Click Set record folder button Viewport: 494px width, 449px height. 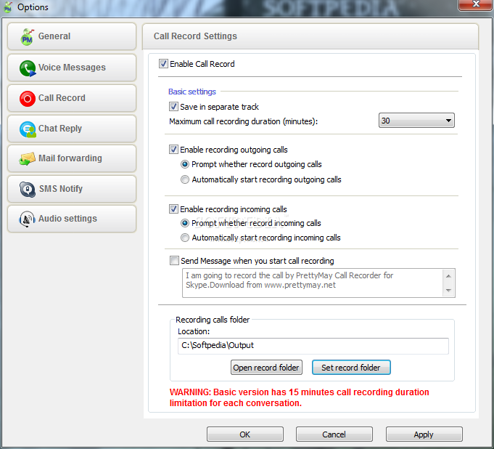[x=351, y=368]
